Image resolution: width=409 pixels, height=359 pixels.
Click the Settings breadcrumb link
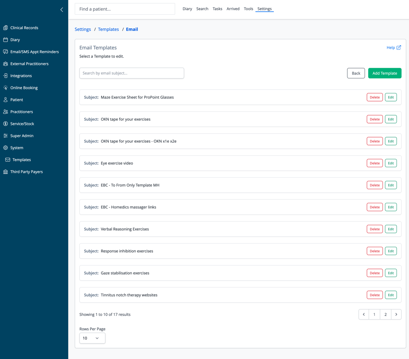click(83, 29)
